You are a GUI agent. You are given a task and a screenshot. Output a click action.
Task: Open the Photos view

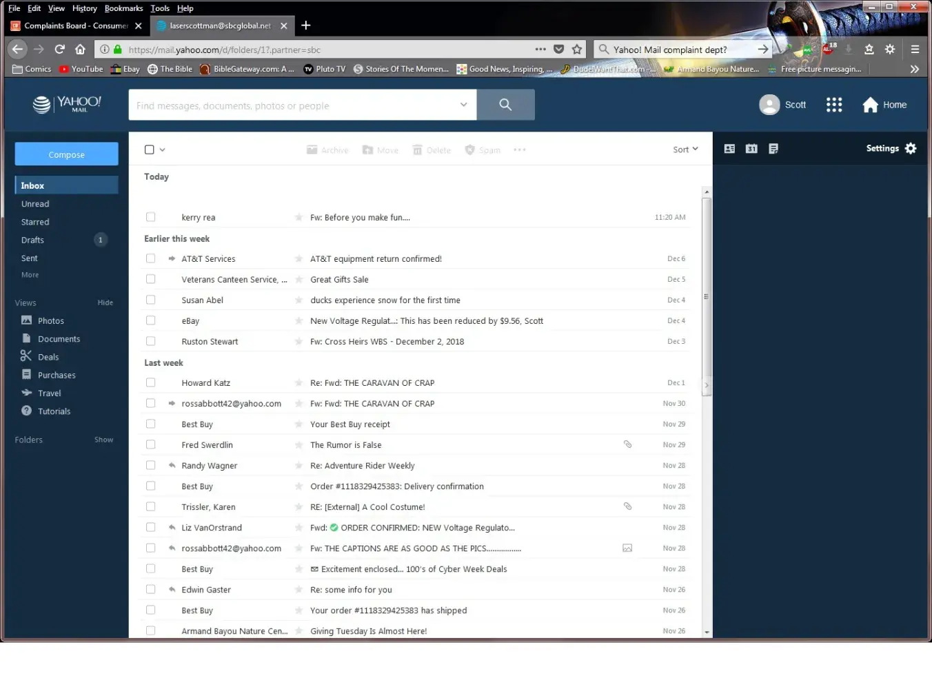pos(50,321)
